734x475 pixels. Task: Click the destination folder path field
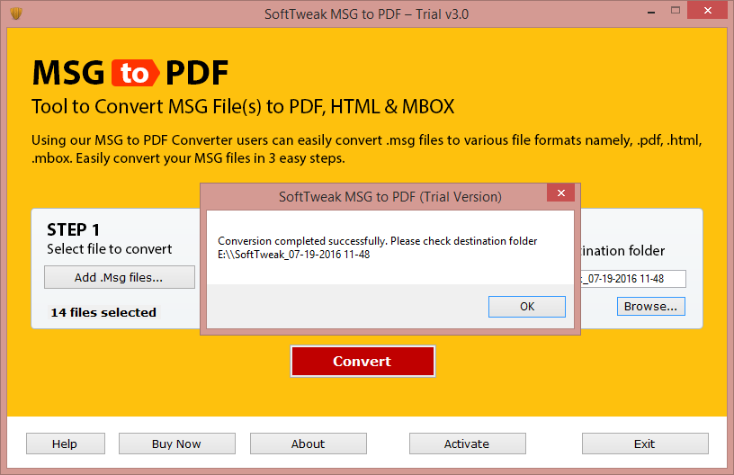(x=633, y=279)
